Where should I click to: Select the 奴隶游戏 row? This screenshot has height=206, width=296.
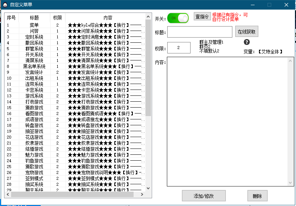point(75,143)
